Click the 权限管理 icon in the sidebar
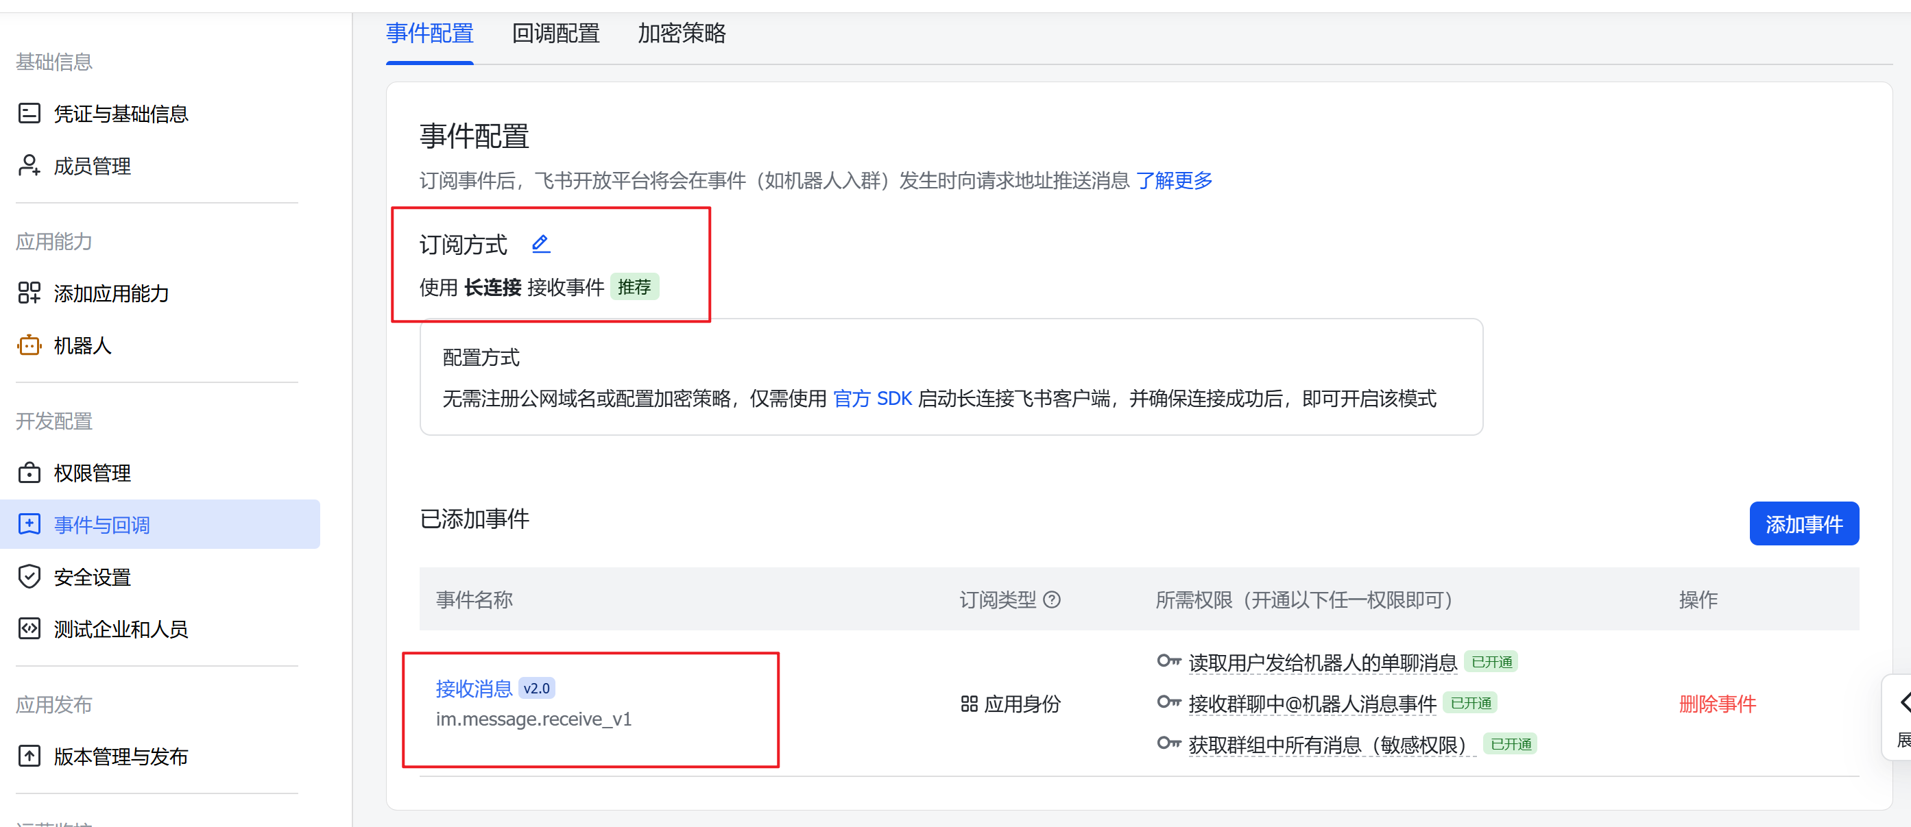The height and width of the screenshot is (827, 1911). (x=29, y=473)
